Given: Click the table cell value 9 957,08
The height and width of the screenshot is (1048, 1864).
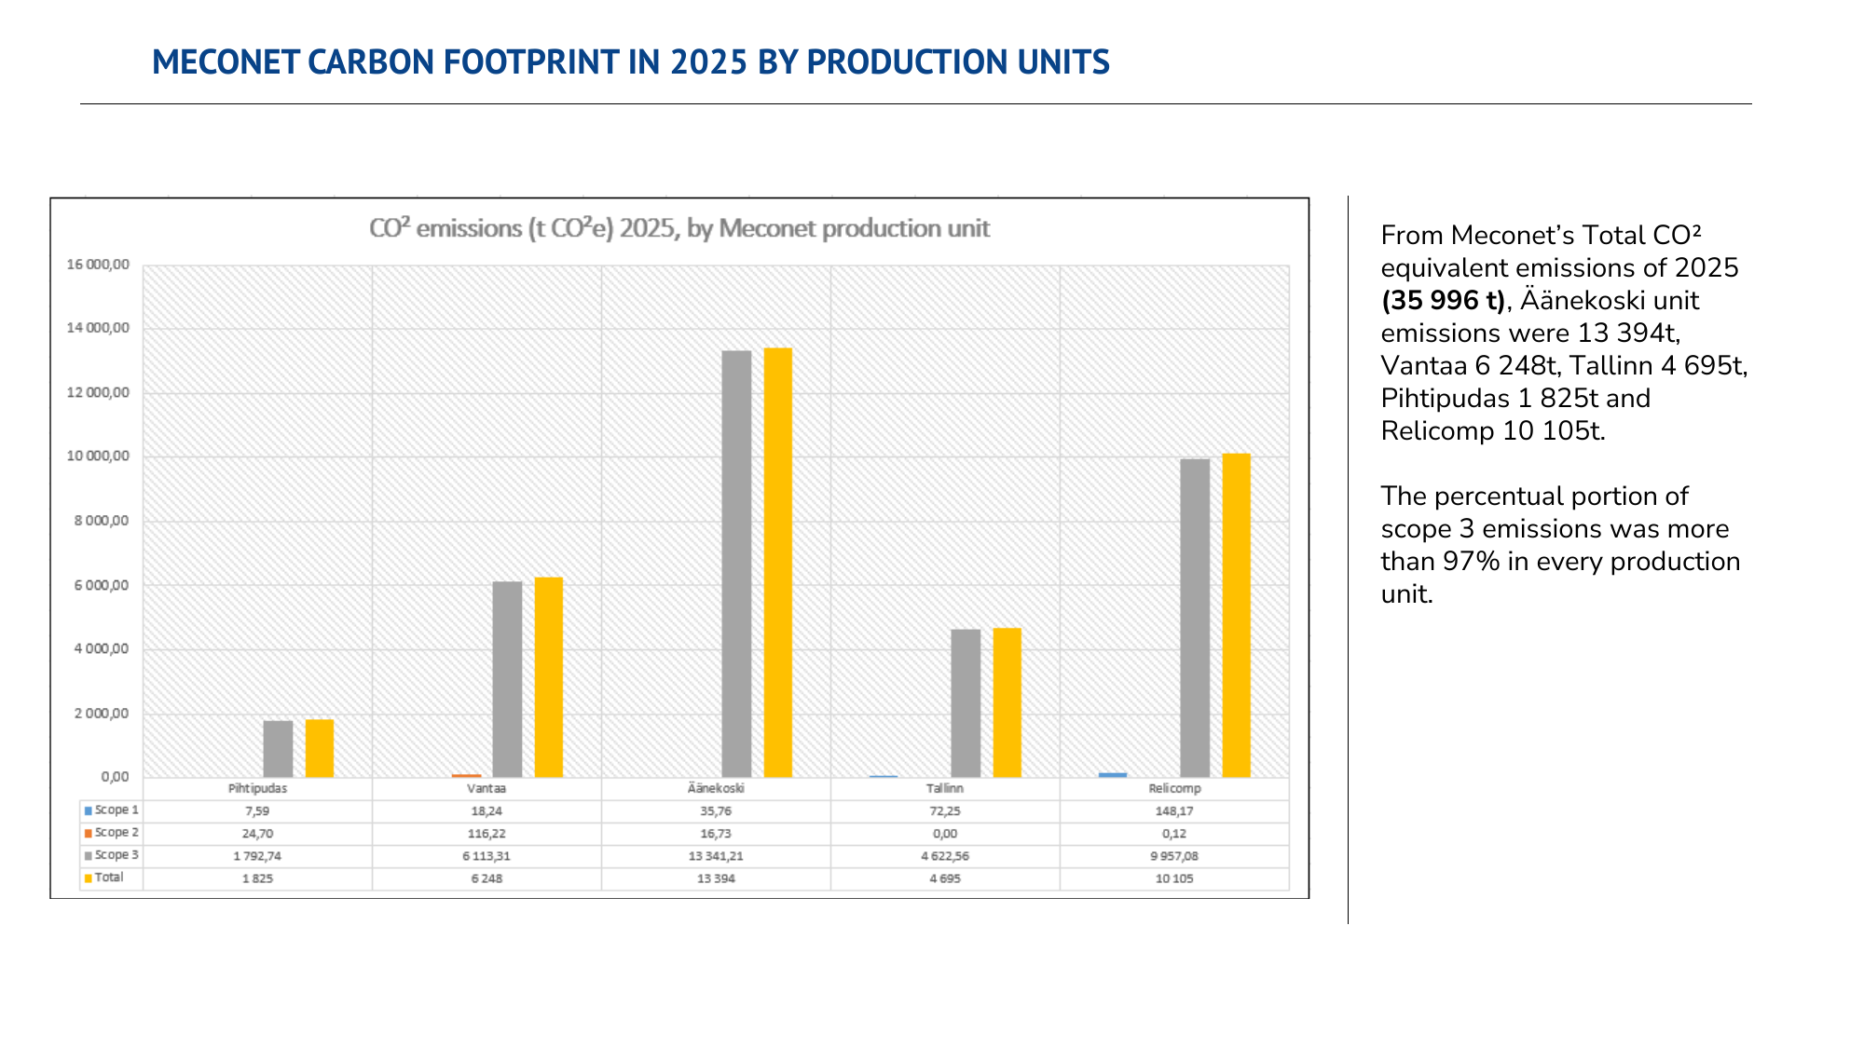Looking at the screenshot, I should [x=1174, y=856].
